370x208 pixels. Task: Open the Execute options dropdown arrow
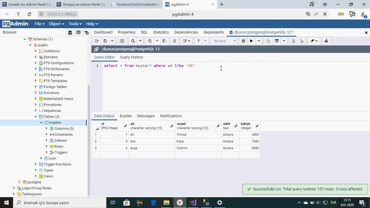pos(258,41)
